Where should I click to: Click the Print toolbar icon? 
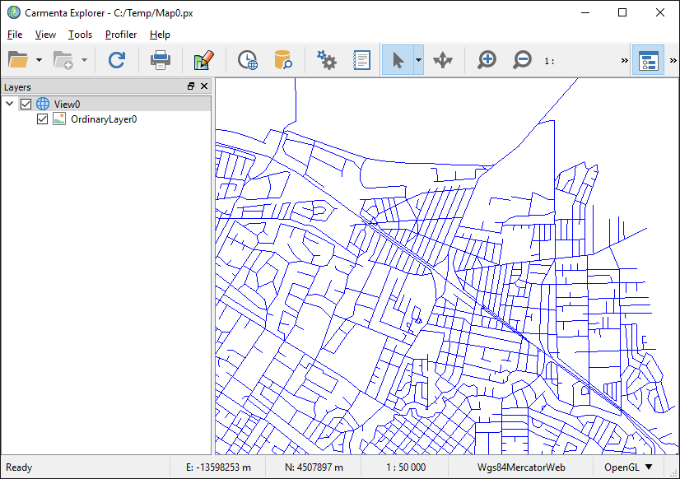coord(160,60)
